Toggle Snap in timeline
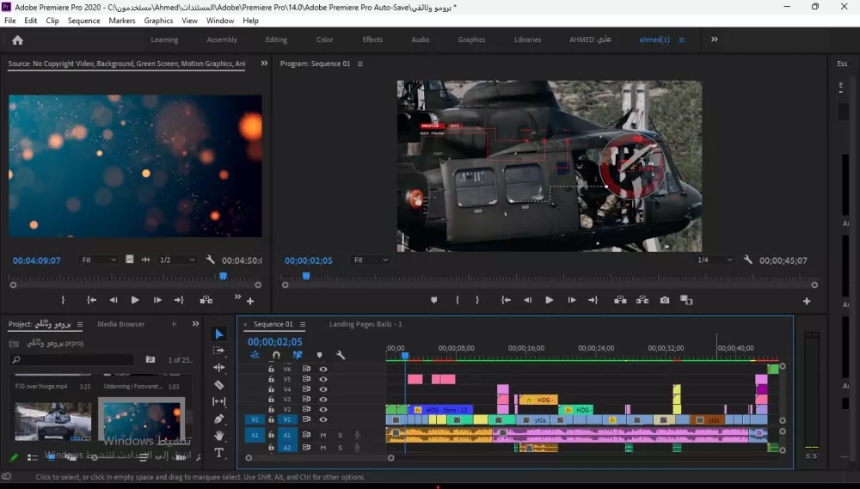Image resolution: width=860 pixels, height=489 pixels. pyautogui.click(x=276, y=355)
